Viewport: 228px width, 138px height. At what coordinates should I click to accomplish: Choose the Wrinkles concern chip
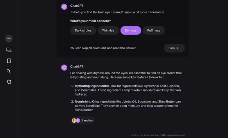[x=108, y=31]
